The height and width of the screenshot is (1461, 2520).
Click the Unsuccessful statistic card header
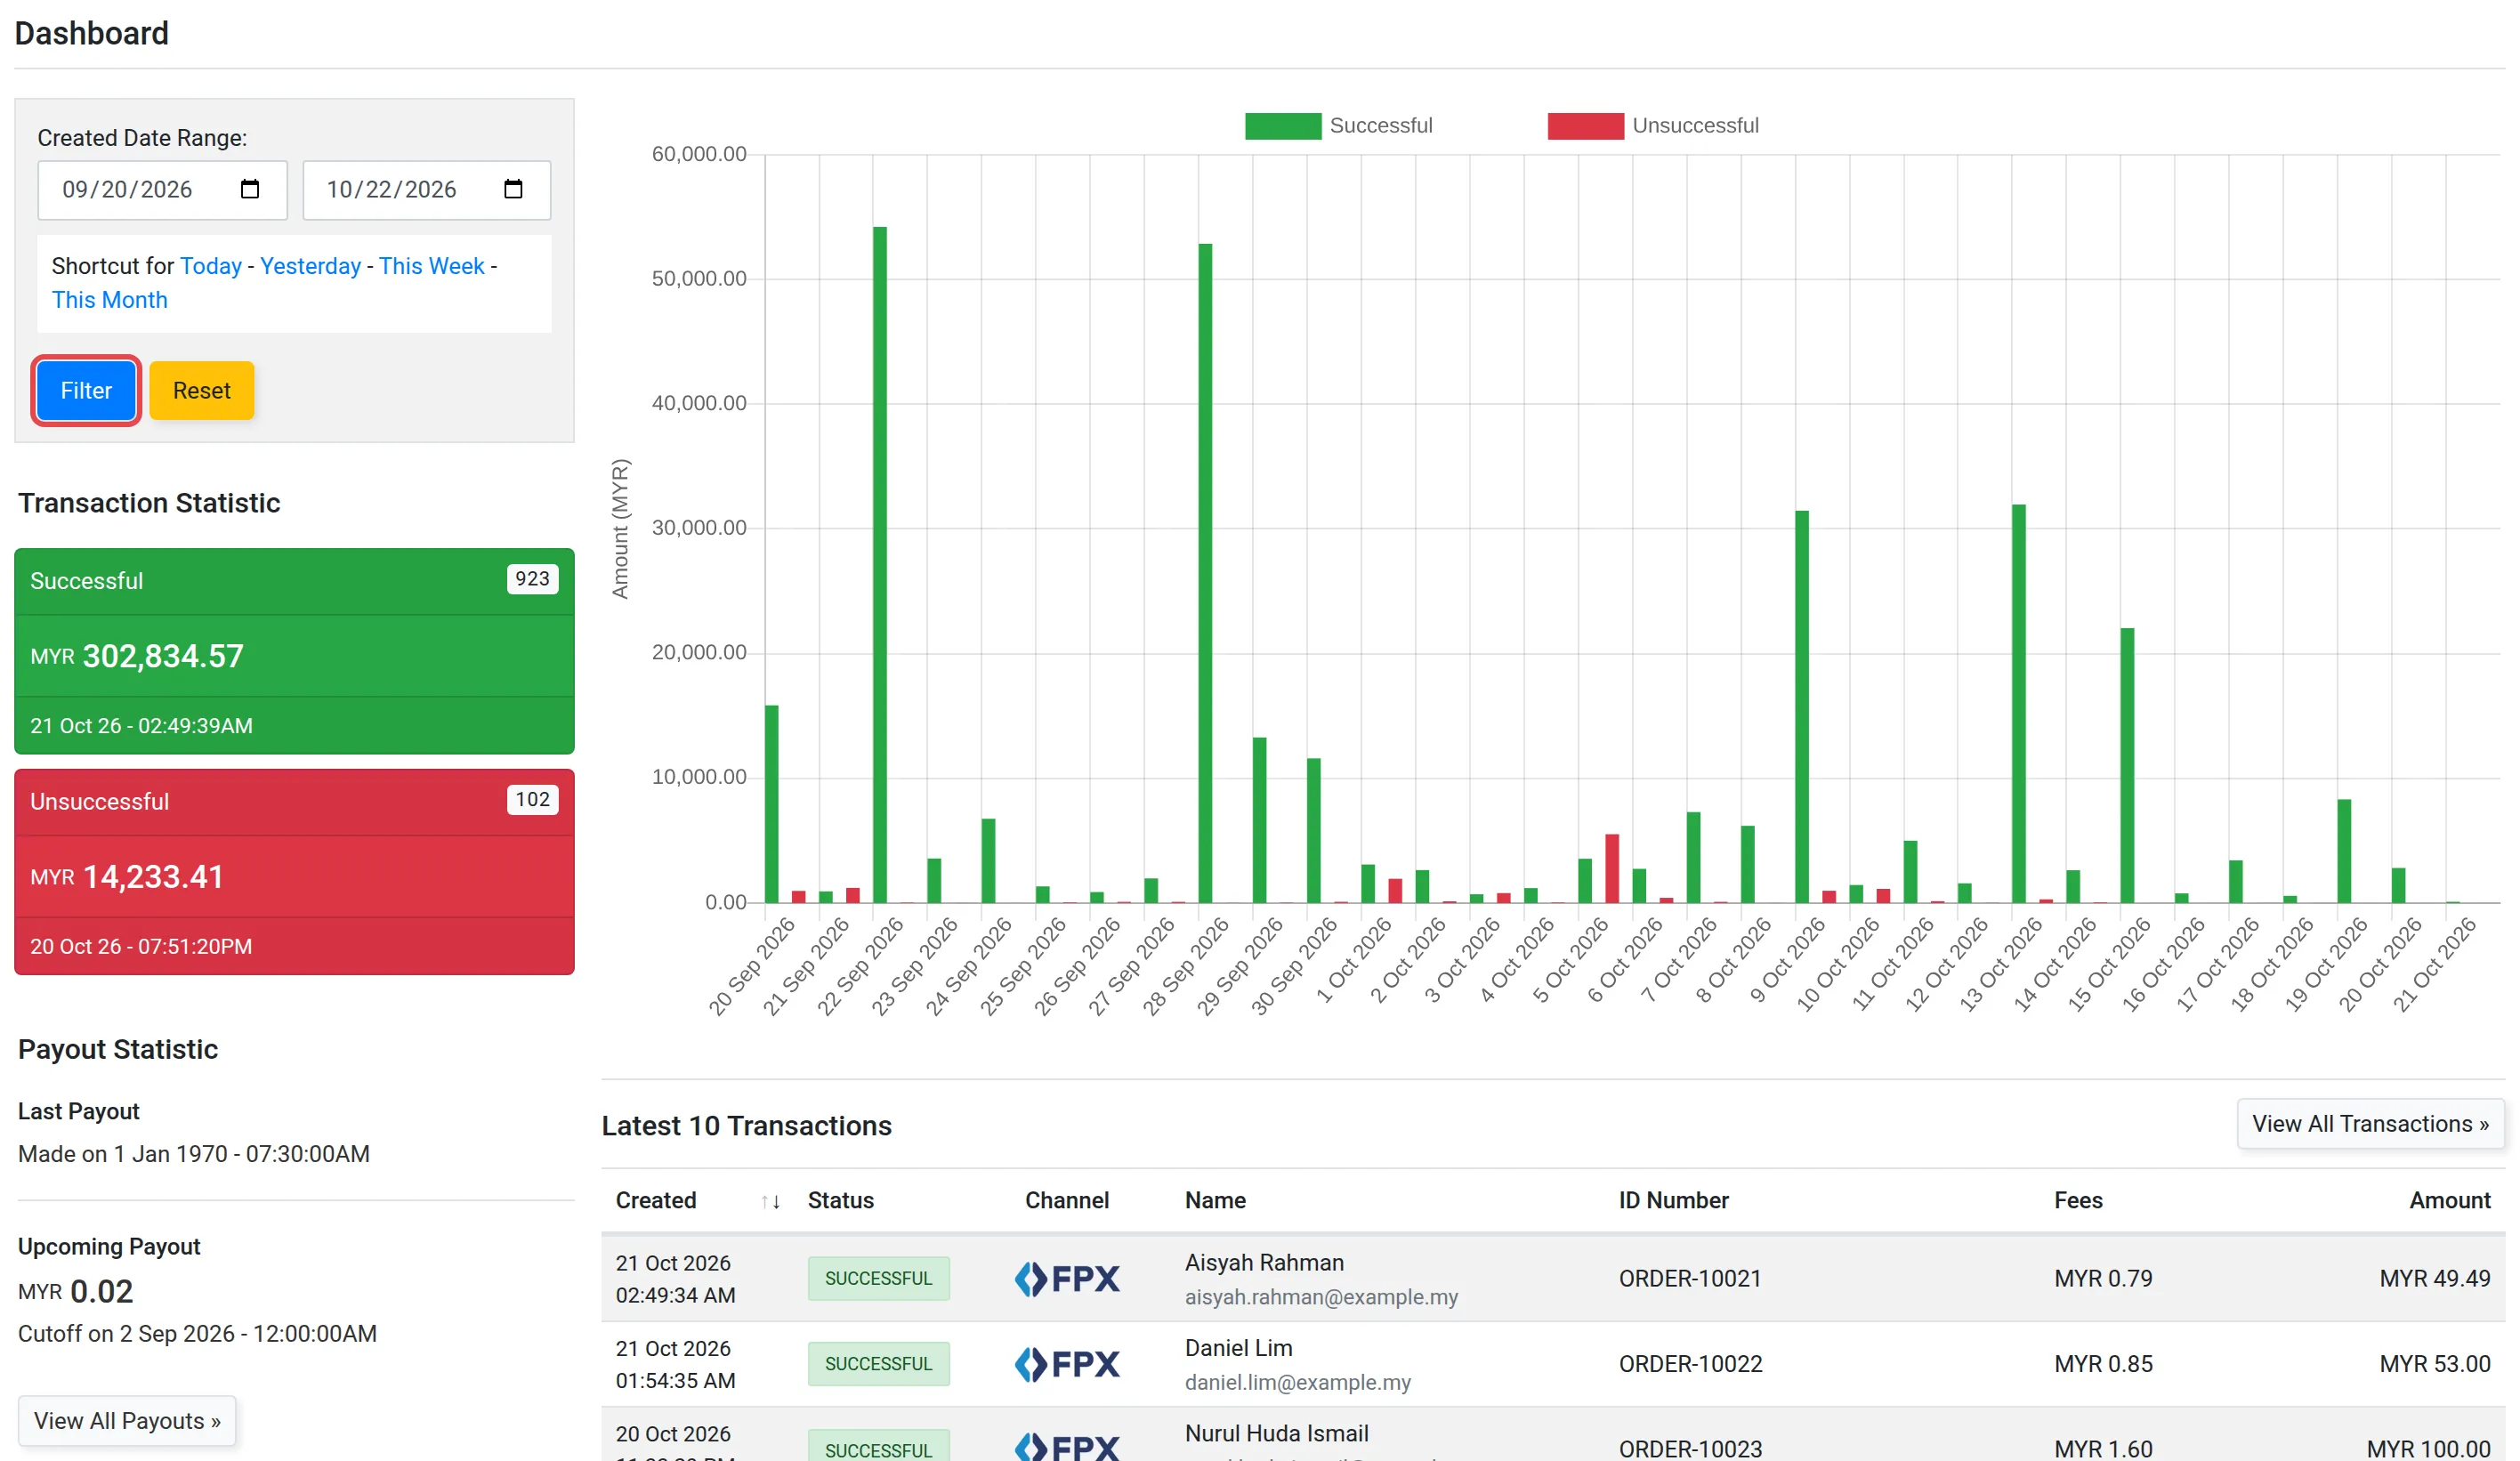click(x=294, y=802)
